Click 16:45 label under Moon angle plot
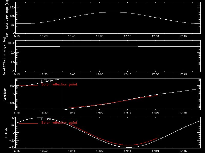The image size is (205, 153). click(x=72, y=74)
